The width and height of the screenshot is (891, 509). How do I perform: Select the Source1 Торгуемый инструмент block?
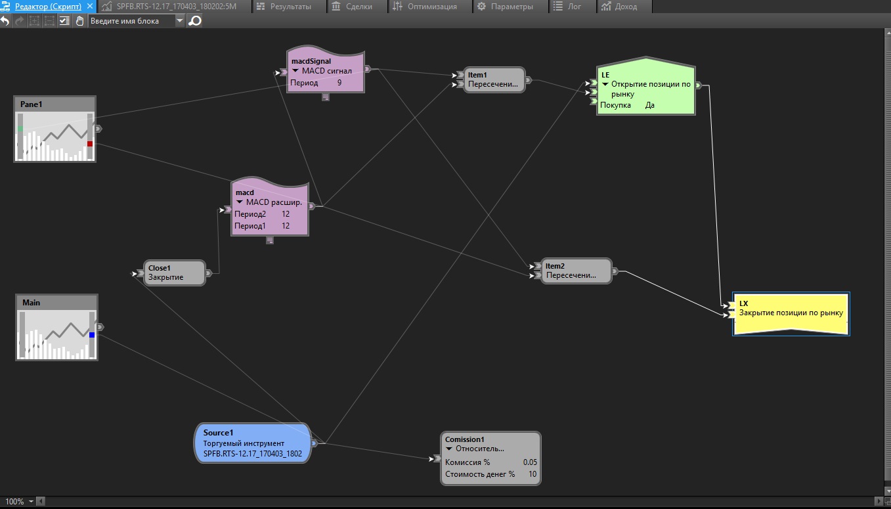pos(253,443)
